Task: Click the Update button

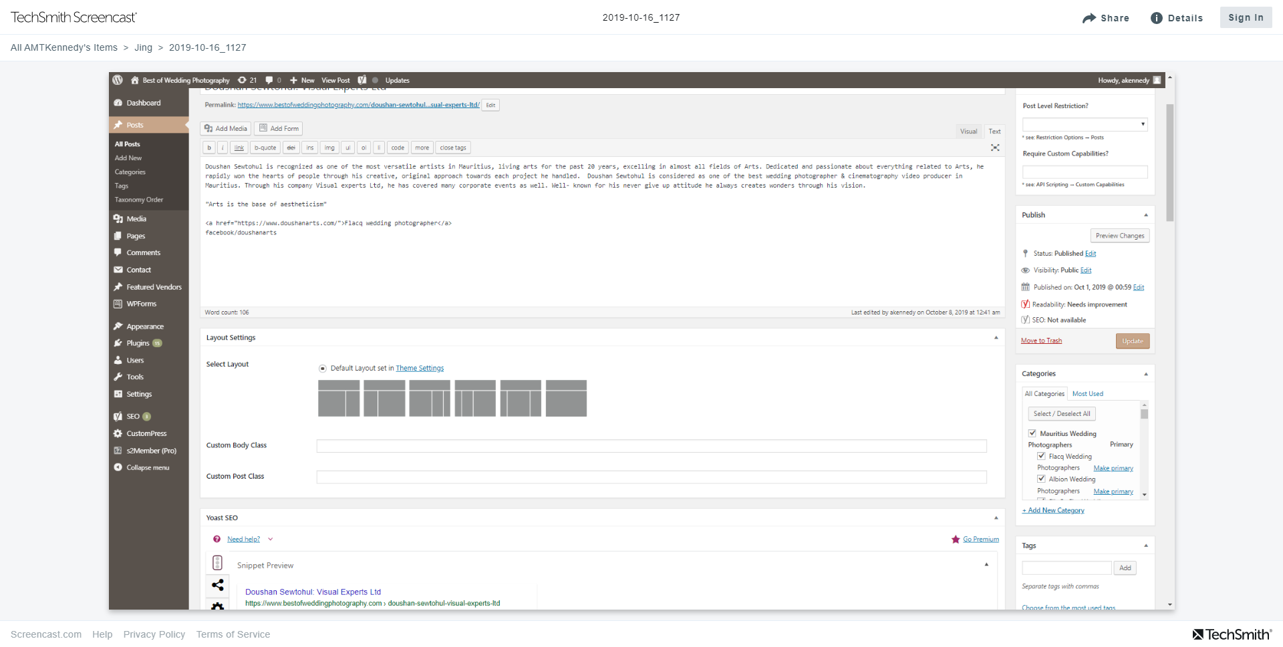Action: (x=1133, y=341)
